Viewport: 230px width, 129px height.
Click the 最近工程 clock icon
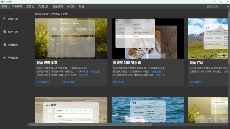(x=5, y=32)
